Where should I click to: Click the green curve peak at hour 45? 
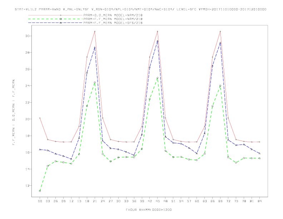click(158, 78)
